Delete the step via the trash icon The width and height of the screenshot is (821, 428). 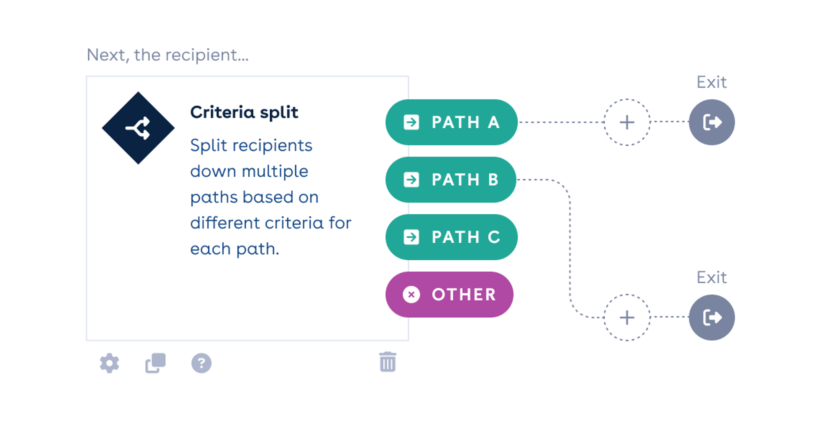point(386,362)
